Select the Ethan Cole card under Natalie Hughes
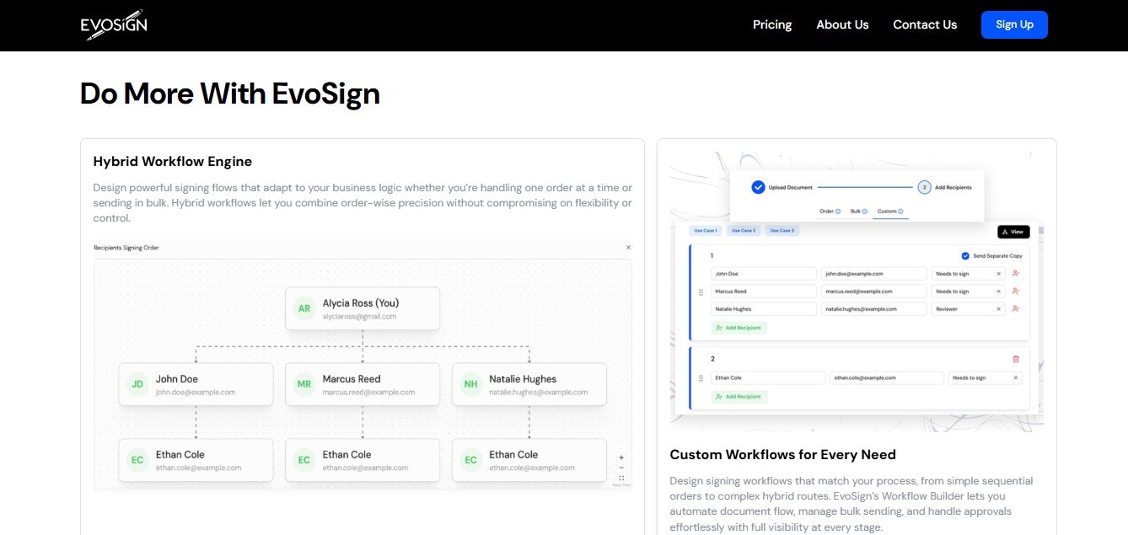This screenshot has height=535, width=1128. pos(529,460)
